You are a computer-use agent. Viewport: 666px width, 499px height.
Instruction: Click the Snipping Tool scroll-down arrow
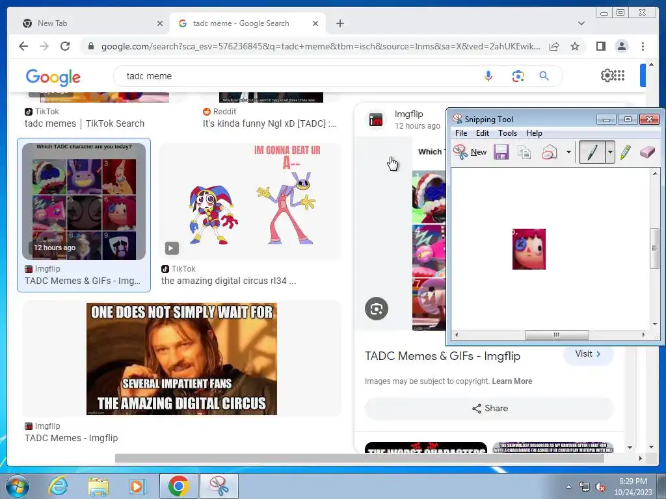click(x=654, y=324)
